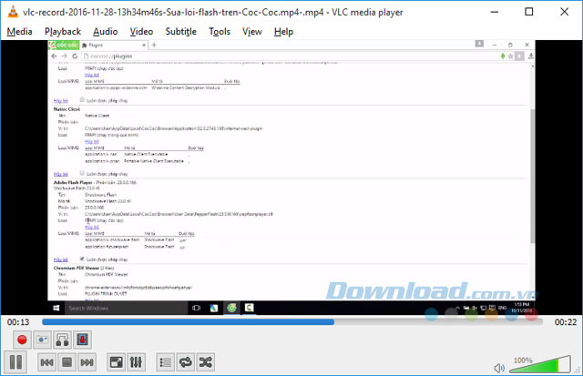Open the Video menu
583x376 pixels.
click(141, 32)
